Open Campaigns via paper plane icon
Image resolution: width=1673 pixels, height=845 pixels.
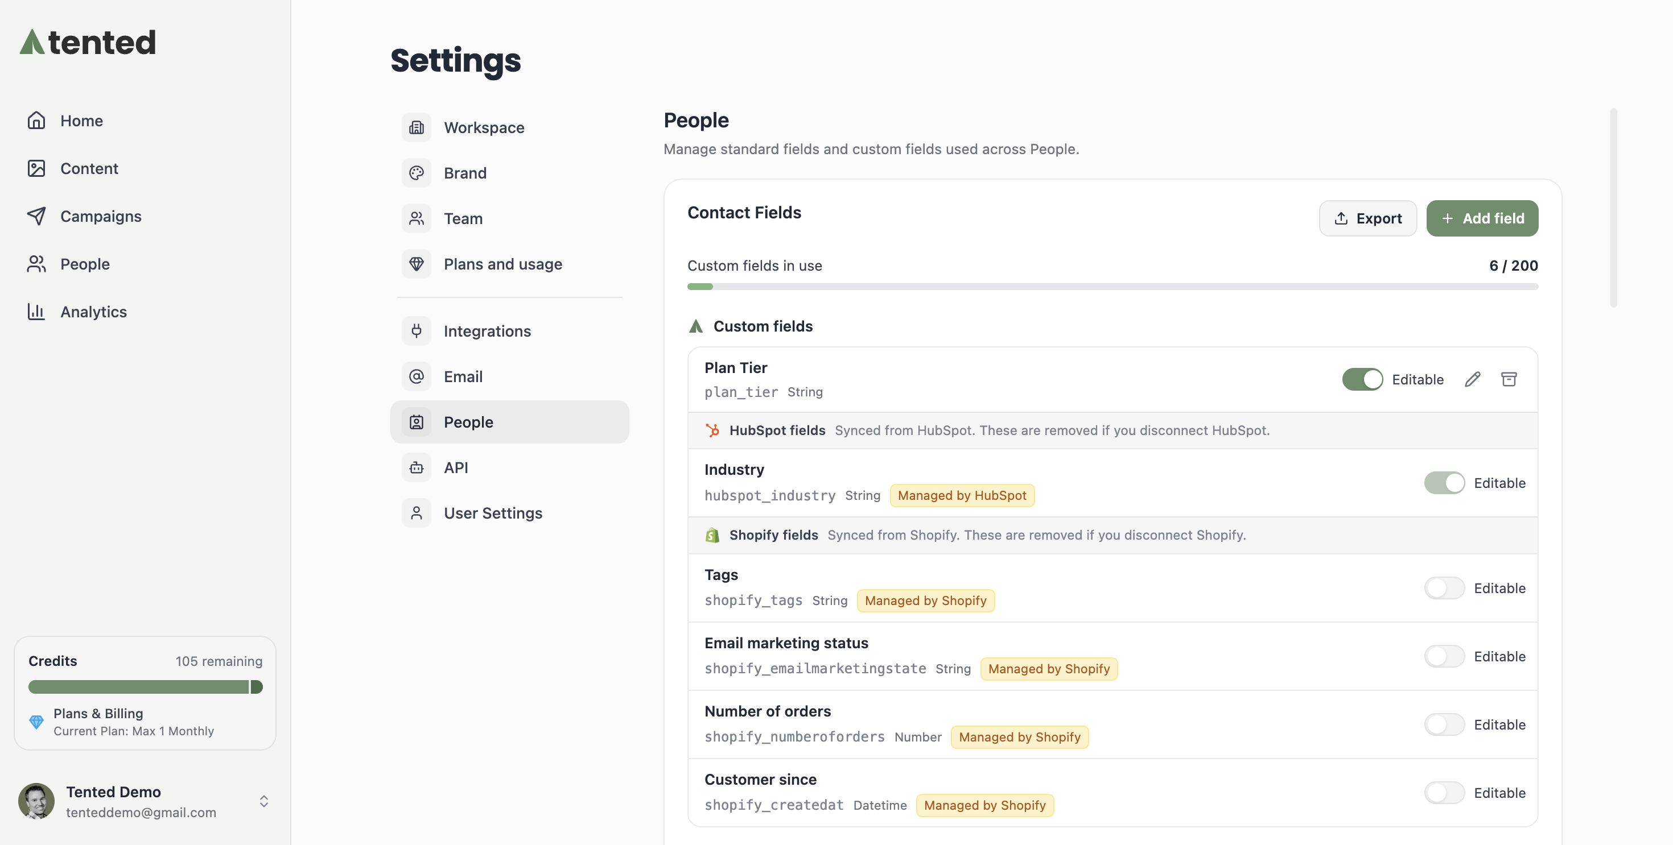coord(36,216)
